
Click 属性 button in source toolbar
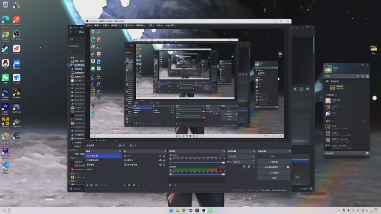(x=121, y=146)
